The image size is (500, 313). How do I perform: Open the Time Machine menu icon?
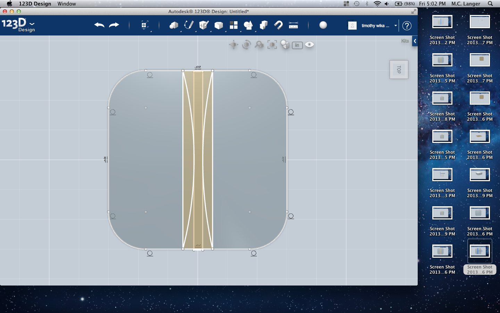(357, 3)
